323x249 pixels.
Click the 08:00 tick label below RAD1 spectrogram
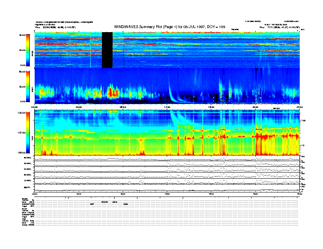123,107
